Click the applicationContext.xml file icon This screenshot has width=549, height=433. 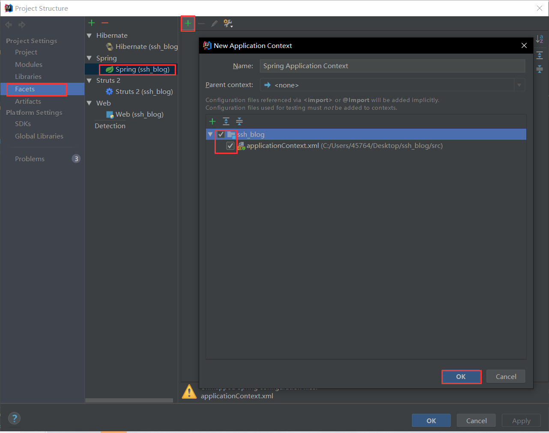pos(241,146)
